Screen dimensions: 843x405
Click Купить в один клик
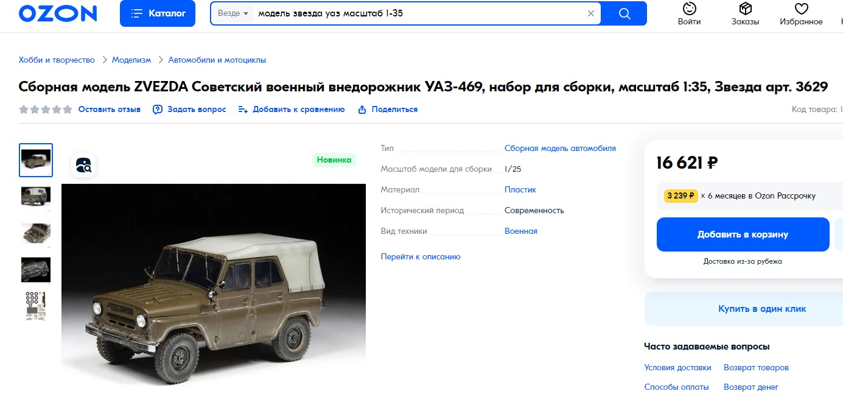pos(762,309)
